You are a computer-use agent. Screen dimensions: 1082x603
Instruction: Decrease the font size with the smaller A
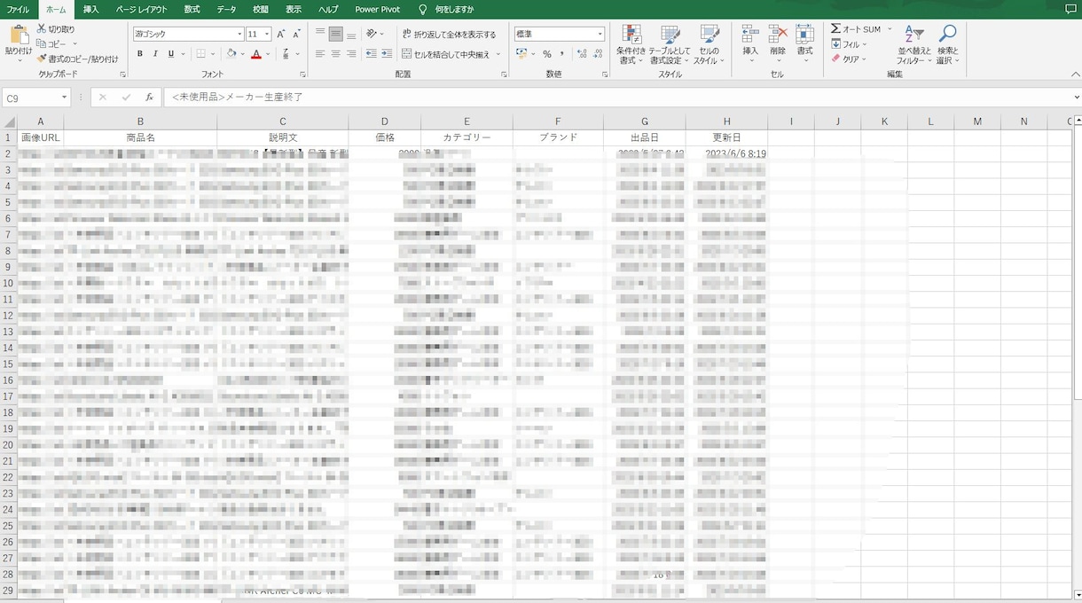click(296, 34)
